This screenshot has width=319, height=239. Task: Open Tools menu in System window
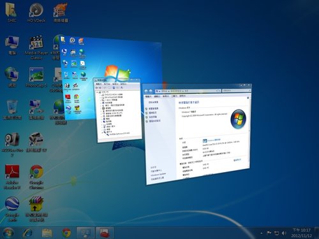[174, 96]
